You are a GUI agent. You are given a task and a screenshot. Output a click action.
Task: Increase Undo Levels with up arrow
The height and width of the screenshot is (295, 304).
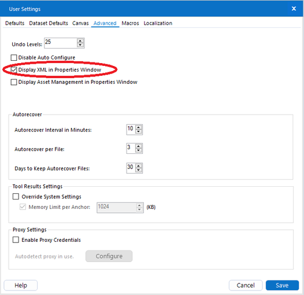pos(80,41)
